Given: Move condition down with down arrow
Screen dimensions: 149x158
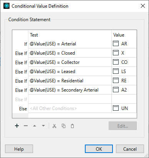Looking at the screenshot, I should [x=43, y=126].
